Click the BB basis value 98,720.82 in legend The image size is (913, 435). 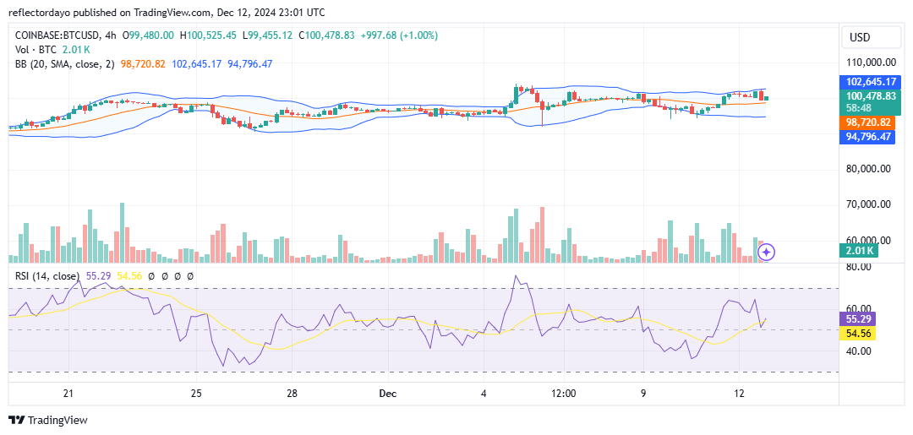[x=145, y=64]
